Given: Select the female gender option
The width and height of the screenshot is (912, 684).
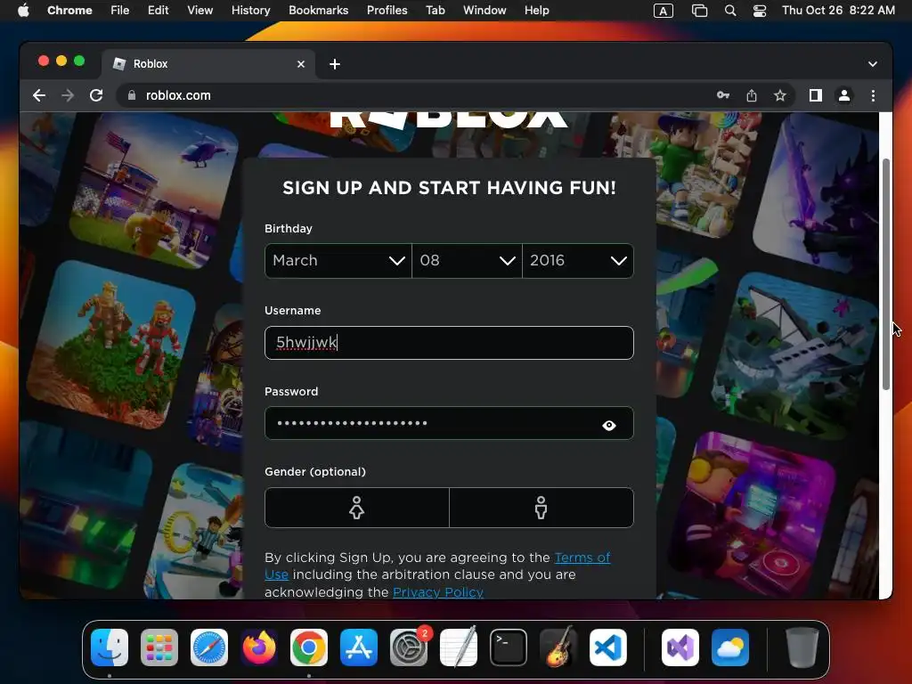Looking at the screenshot, I should click(356, 508).
